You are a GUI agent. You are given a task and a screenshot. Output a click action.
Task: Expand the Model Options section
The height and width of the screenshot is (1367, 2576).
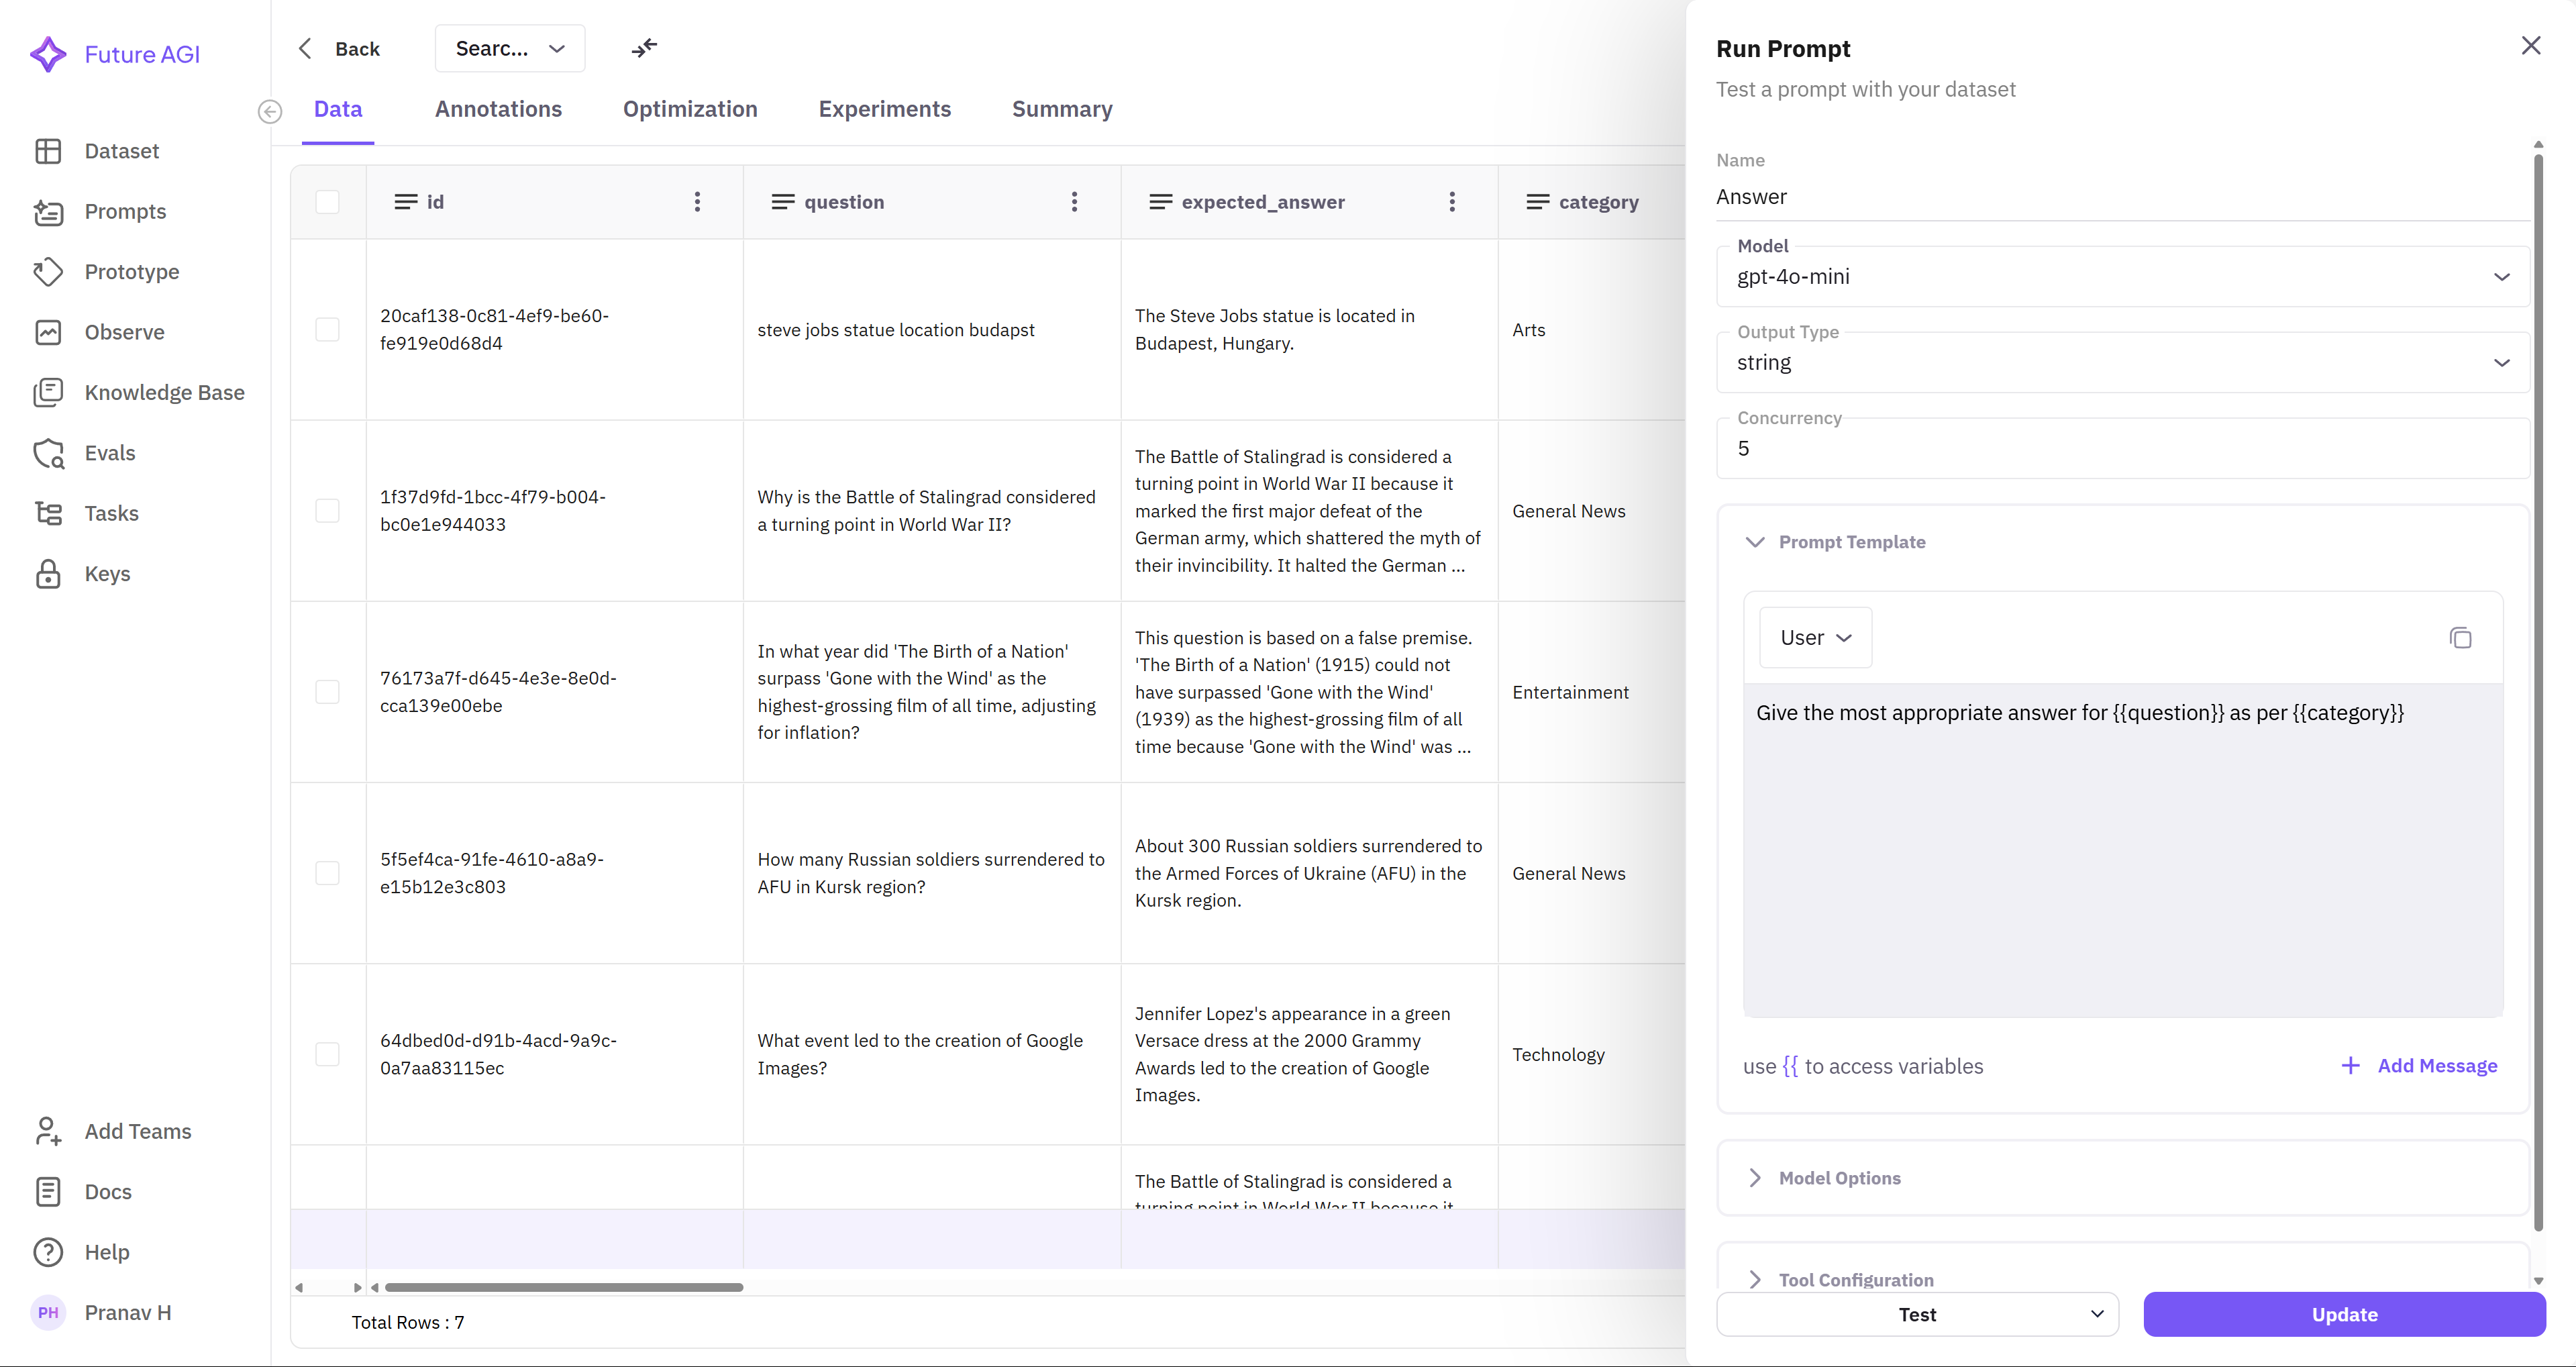(x=1839, y=1178)
